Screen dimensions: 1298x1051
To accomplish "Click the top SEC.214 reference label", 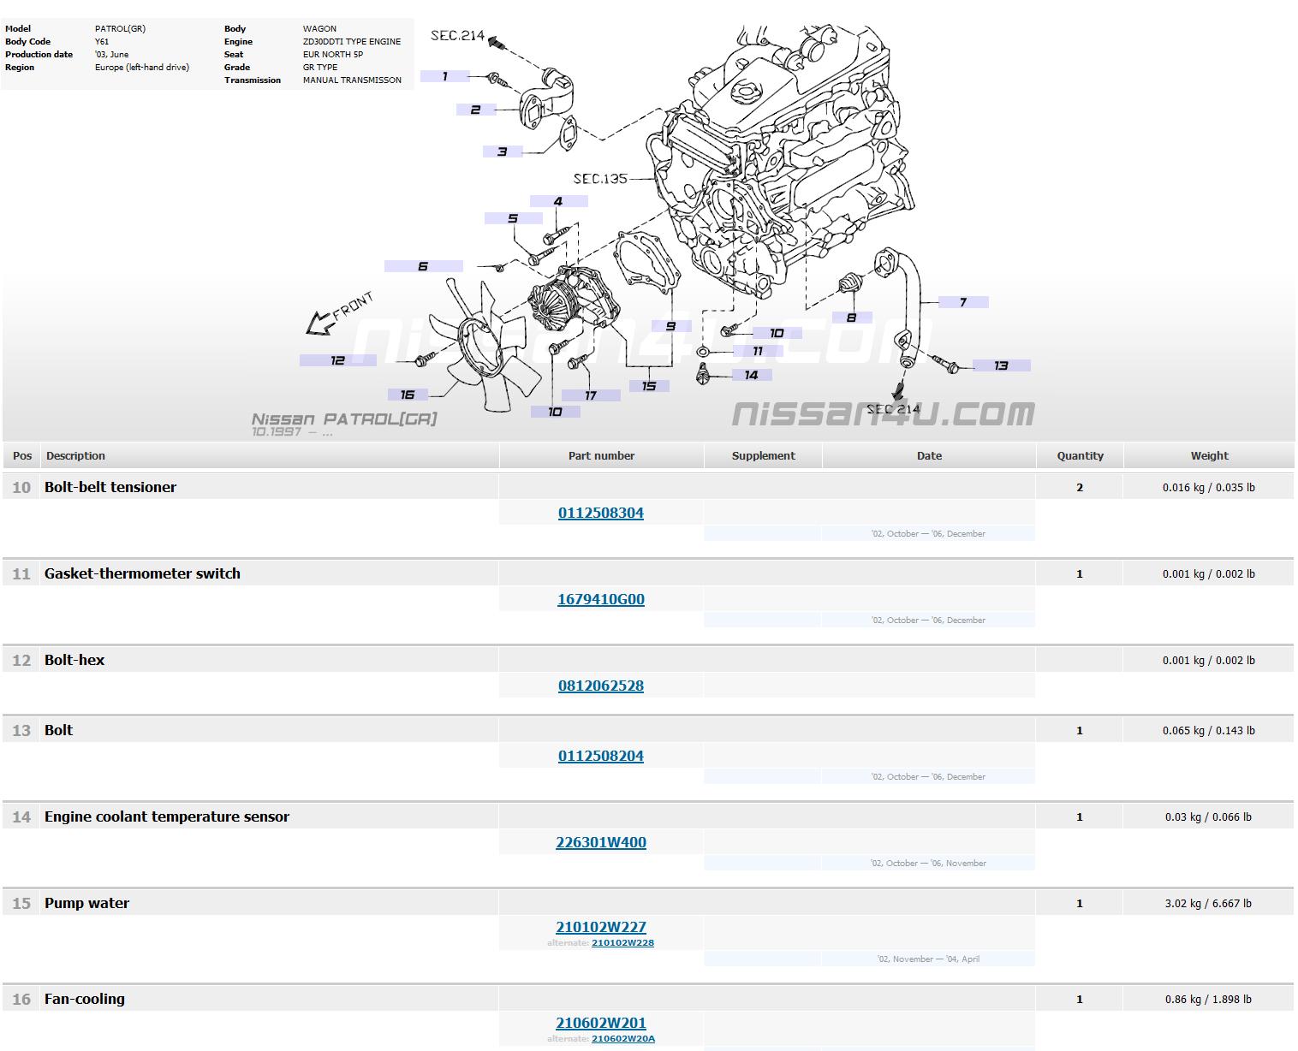I will point(458,36).
